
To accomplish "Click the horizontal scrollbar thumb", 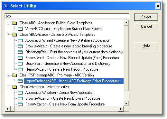I will 13,109.
